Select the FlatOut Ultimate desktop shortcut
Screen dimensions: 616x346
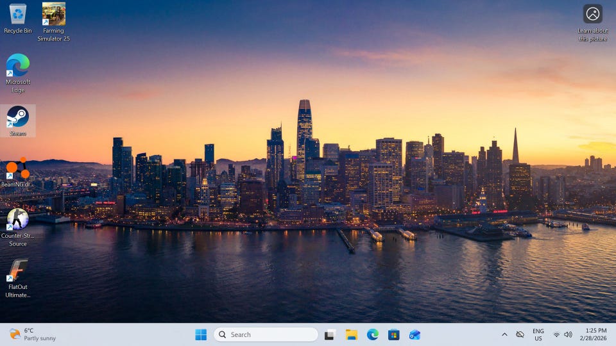(x=17, y=271)
